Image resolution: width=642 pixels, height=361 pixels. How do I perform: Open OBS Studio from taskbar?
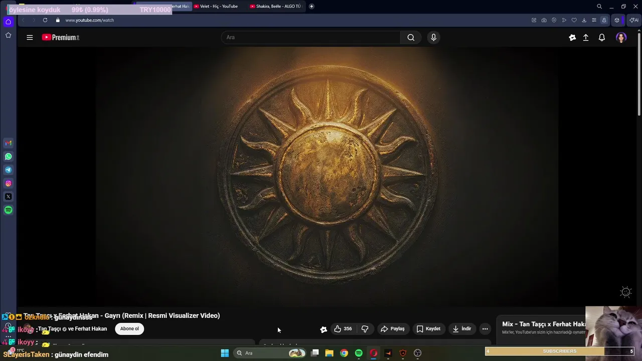pyautogui.click(x=417, y=353)
